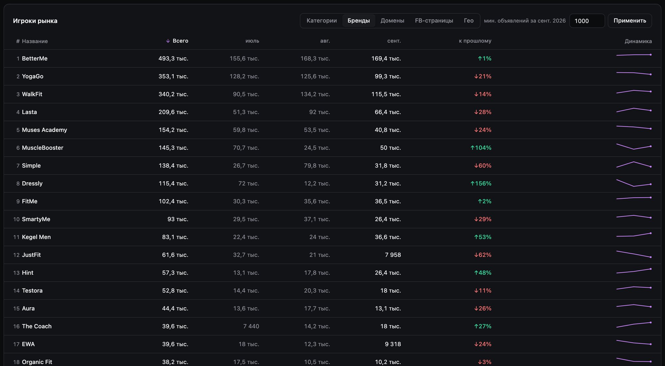The image size is (665, 366).
Task: Click the JustFit brand name
Action: [x=31, y=255]
